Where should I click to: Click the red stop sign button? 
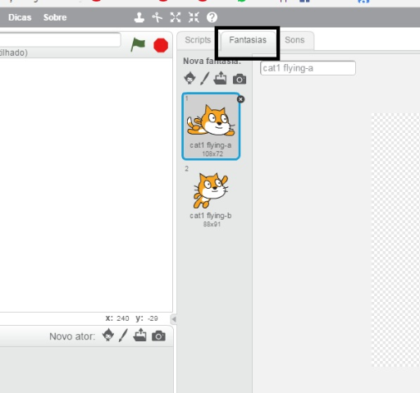161,45
